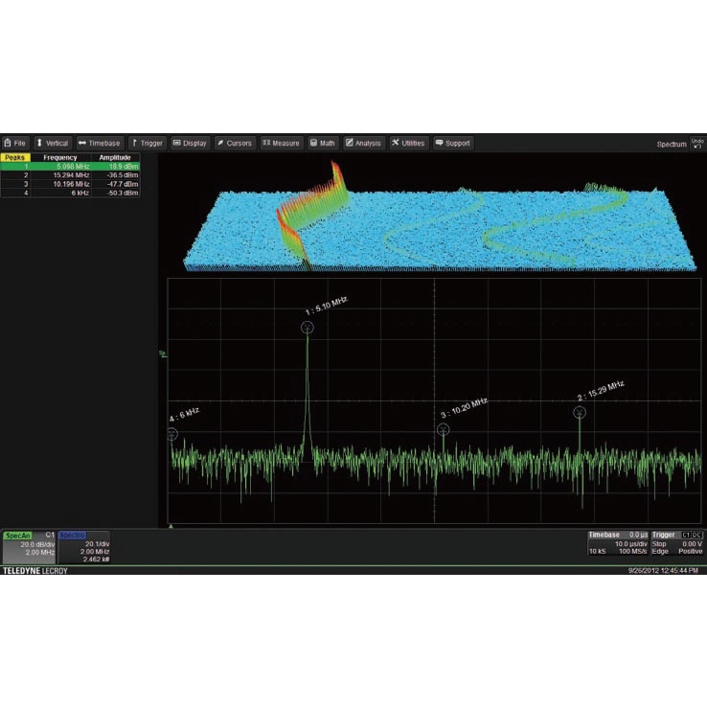Open the Trigger descriptor box at bottom
707x707 pixels.
click(677, 543)
